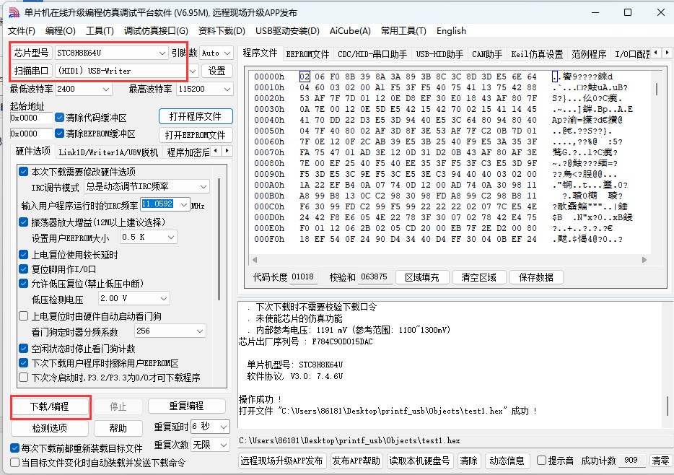Open USB驱动安装(D) menu
Viewport: 674px width, 475px height.
pyautogui.click(x=287, y=31)
